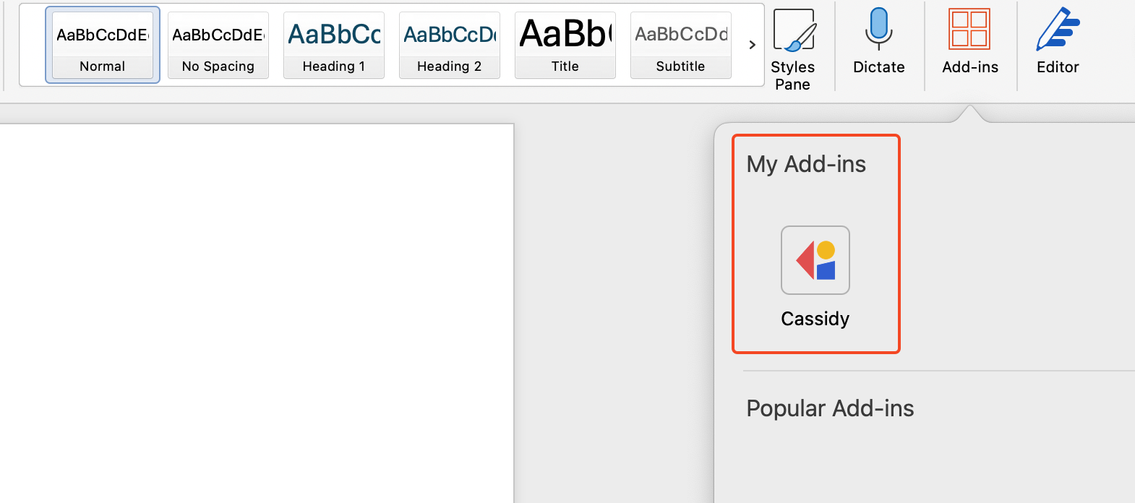Select the My Add-ins heading text
This screenshot has width=1135, height=503.
(x=806, y=164)
